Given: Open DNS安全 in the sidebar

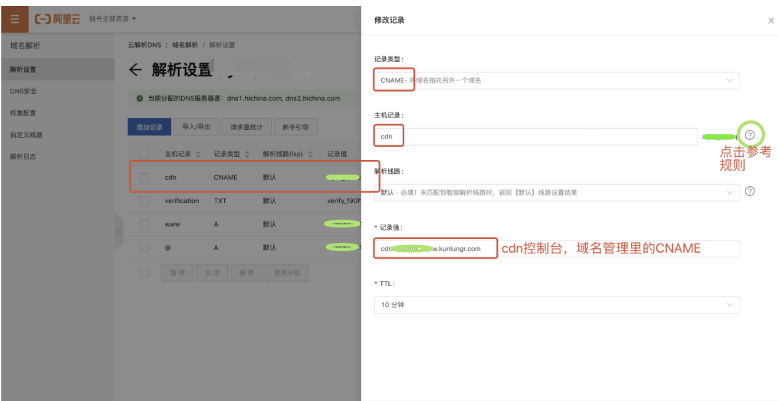Looking at the screenshot, I should pyautogui.click(x=24, y=91).
